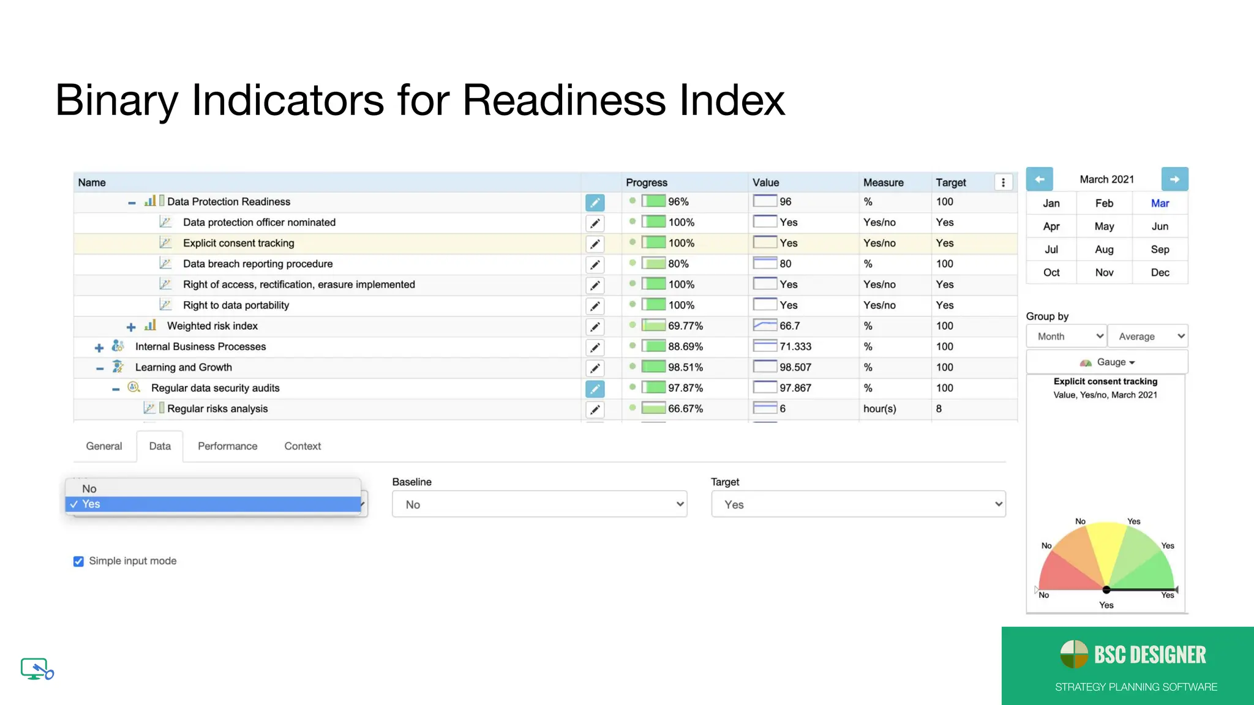Click the bar chart icon of Data Protection Readiness

coord(150,201)
